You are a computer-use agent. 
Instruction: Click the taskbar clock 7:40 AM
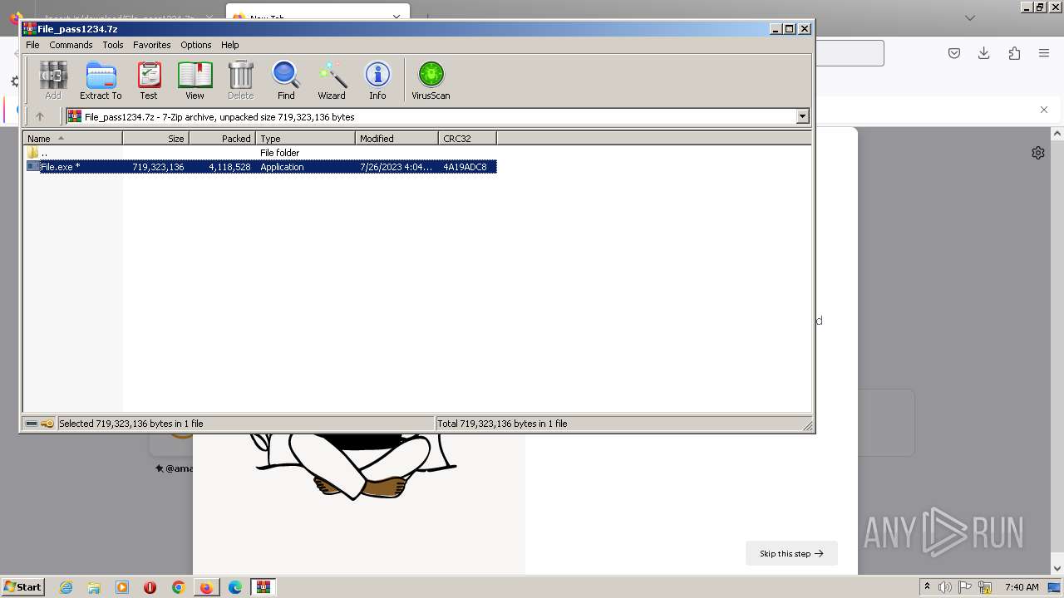coord(1022,587)
